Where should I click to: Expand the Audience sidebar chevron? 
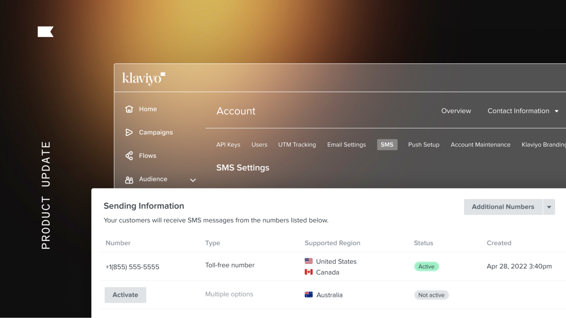click(x=193, y=180)
